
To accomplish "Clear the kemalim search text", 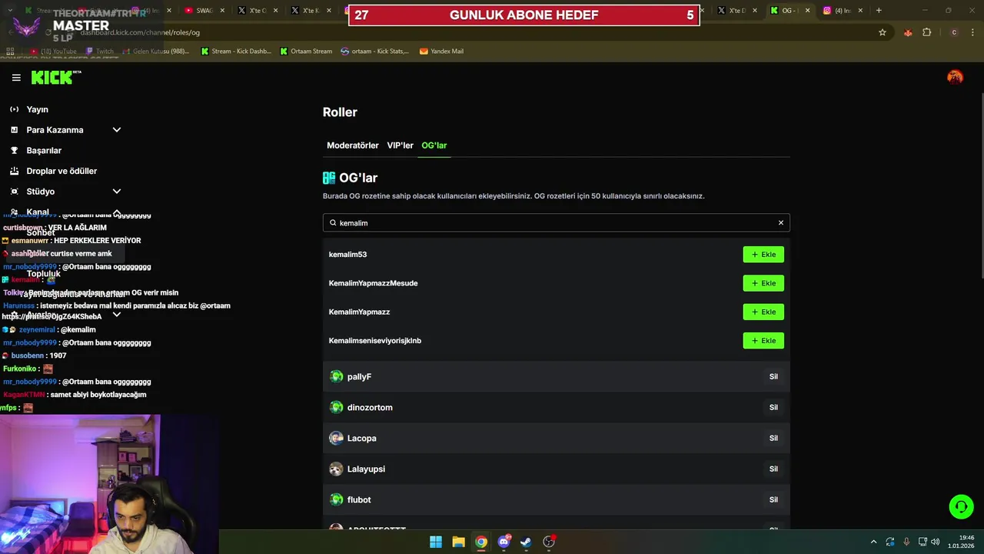I will [x=780, y=223].
